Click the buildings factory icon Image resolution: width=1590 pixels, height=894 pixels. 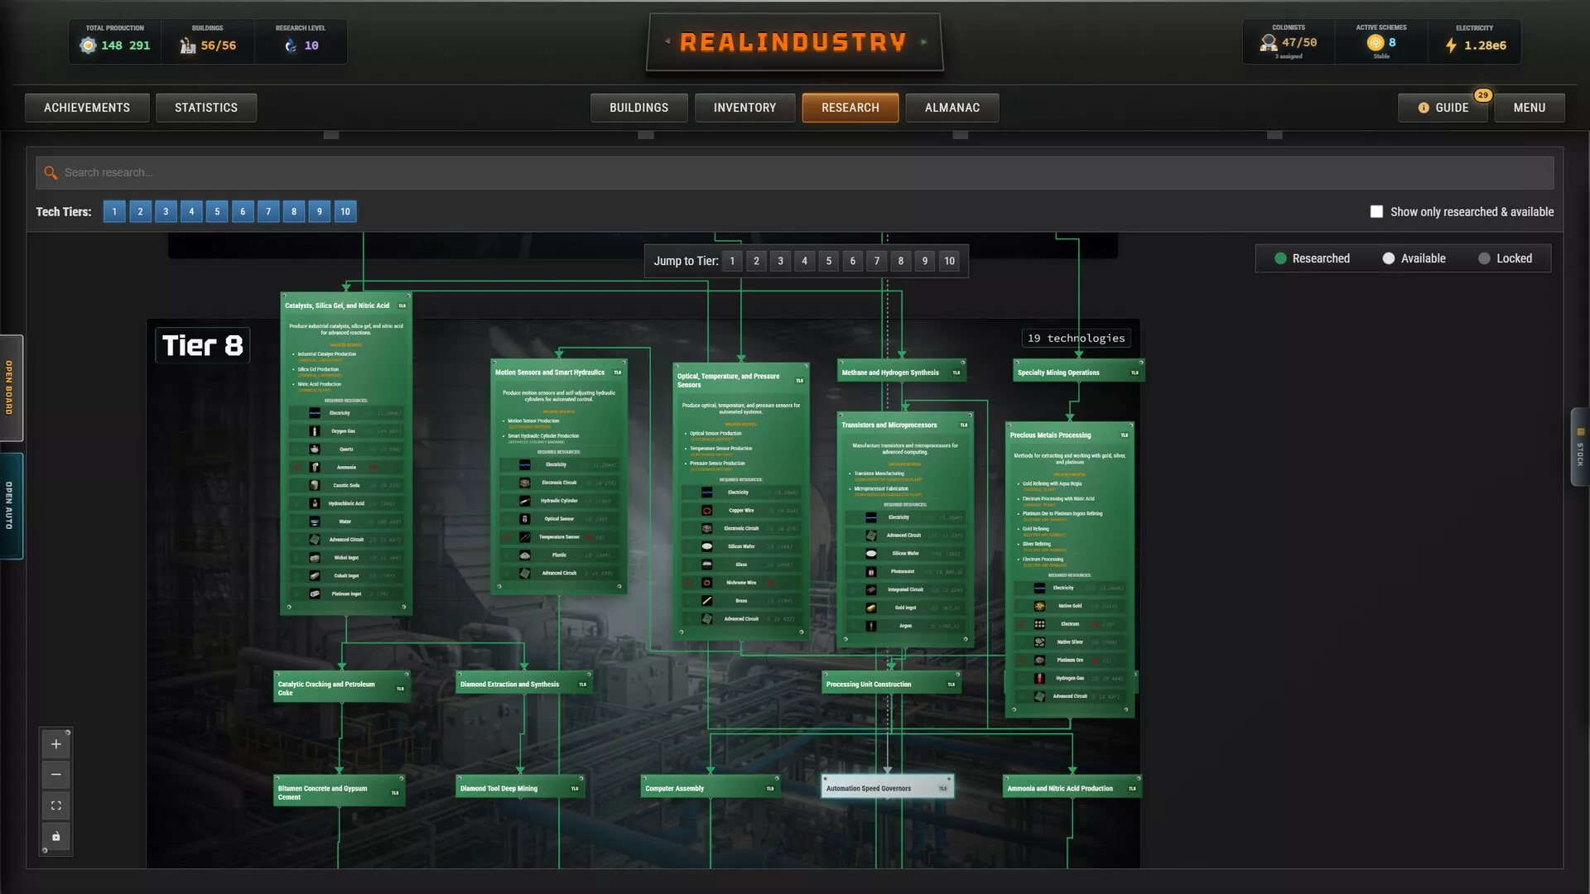188,46
